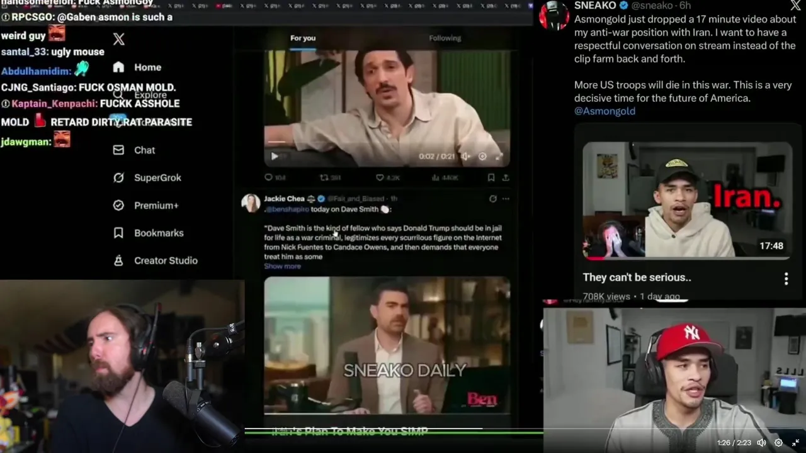
Task: Play the Ben Shapiro video thumbnail
Action: (387, 345)
